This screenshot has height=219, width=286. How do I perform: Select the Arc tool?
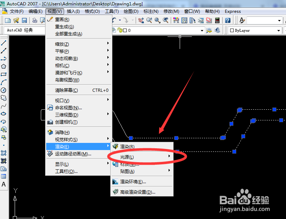[x=4, y=82]
